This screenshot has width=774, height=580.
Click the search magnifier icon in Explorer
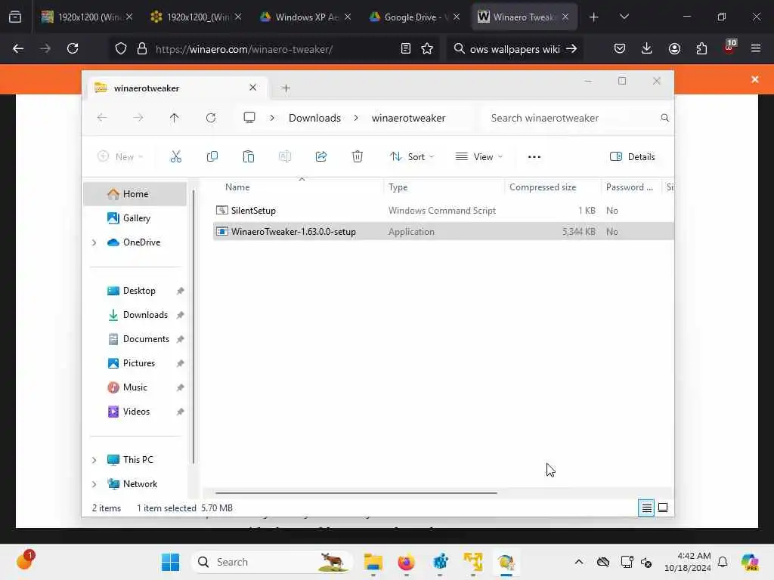coord(664,118)
